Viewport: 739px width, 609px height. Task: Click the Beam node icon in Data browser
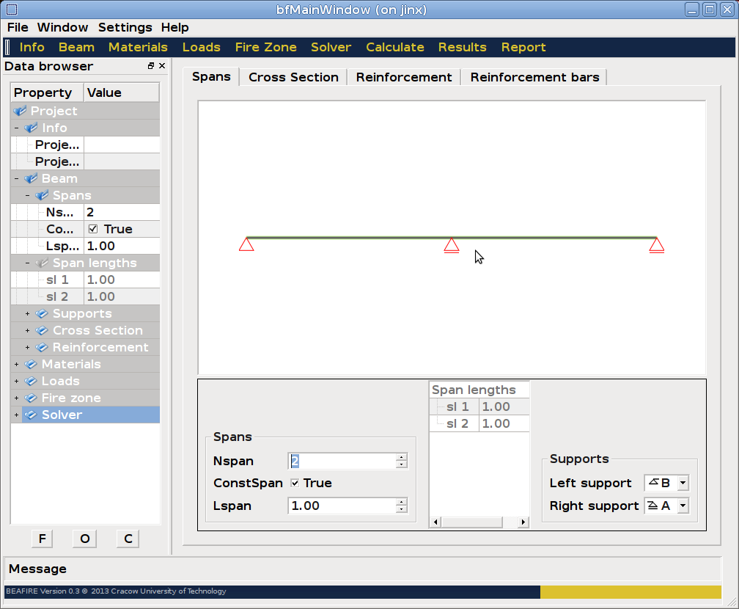tap(31, 179)
